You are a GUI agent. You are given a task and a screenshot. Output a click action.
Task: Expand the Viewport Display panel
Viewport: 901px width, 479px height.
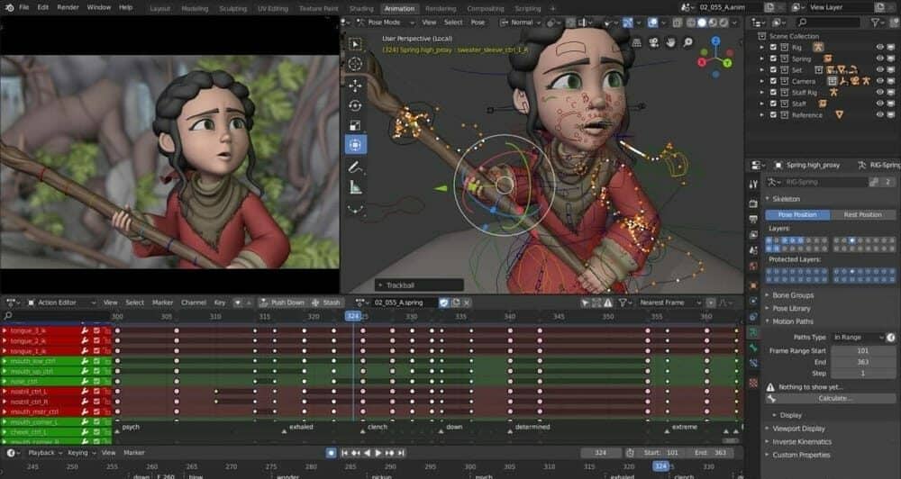[798, 429]
